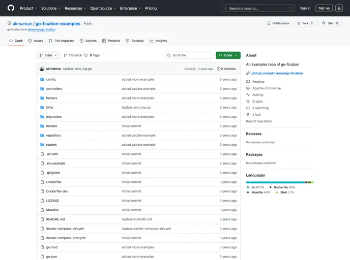
Task: Open the go-fication-examples repository link
Action: [58, 24]
